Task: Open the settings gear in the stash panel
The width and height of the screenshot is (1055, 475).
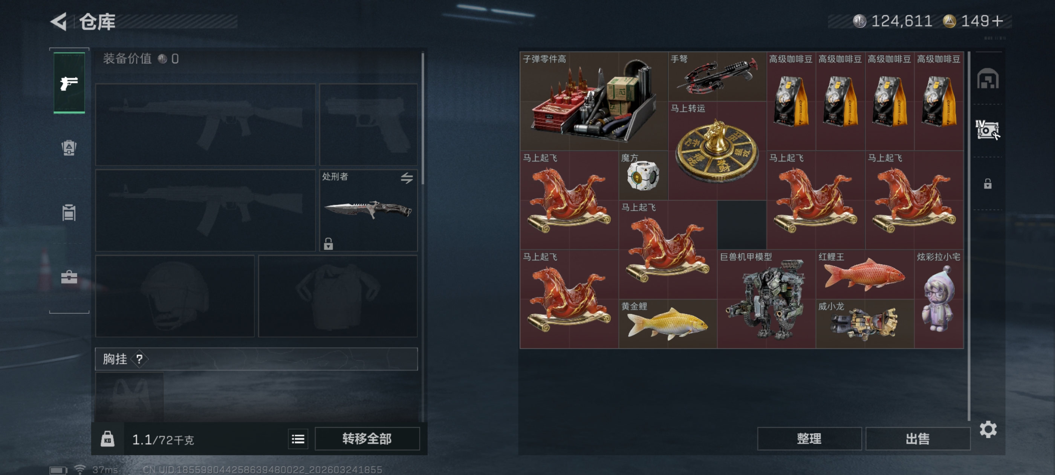Action: pos(988,429)
